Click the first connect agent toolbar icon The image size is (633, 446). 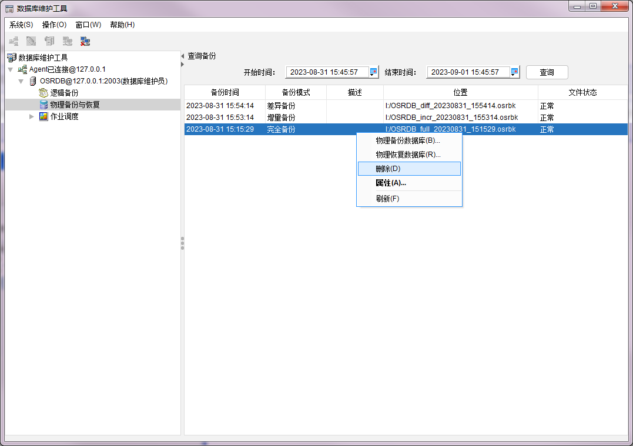(x=14, y=41)
